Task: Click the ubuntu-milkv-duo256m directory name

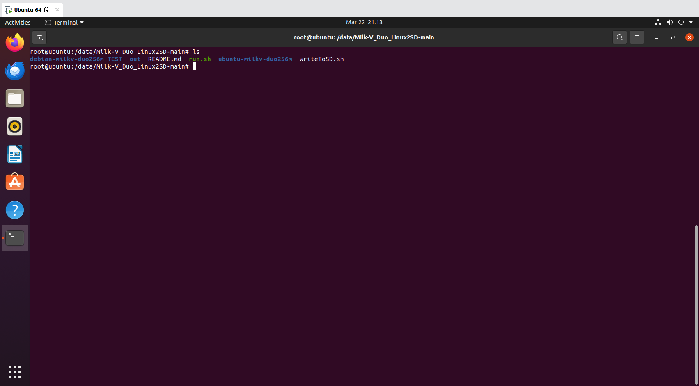Action: coord(255,59)
